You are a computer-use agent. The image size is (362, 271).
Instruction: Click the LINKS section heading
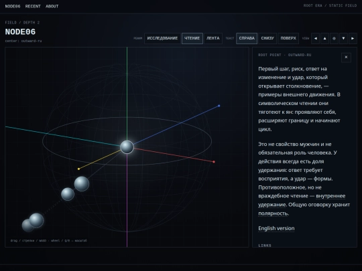[265, 246]
